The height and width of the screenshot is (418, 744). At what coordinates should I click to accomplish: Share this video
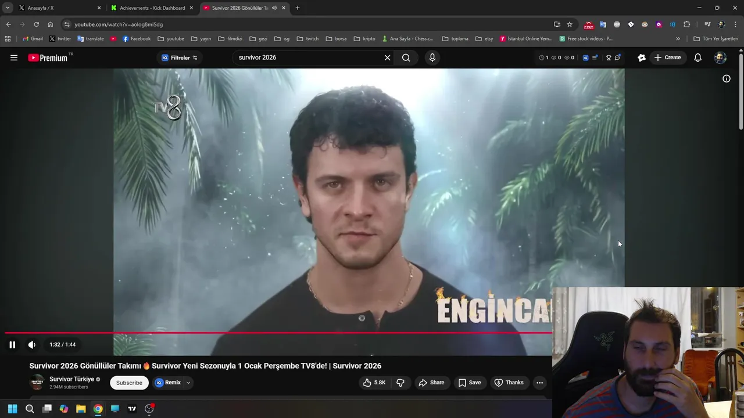431,383
